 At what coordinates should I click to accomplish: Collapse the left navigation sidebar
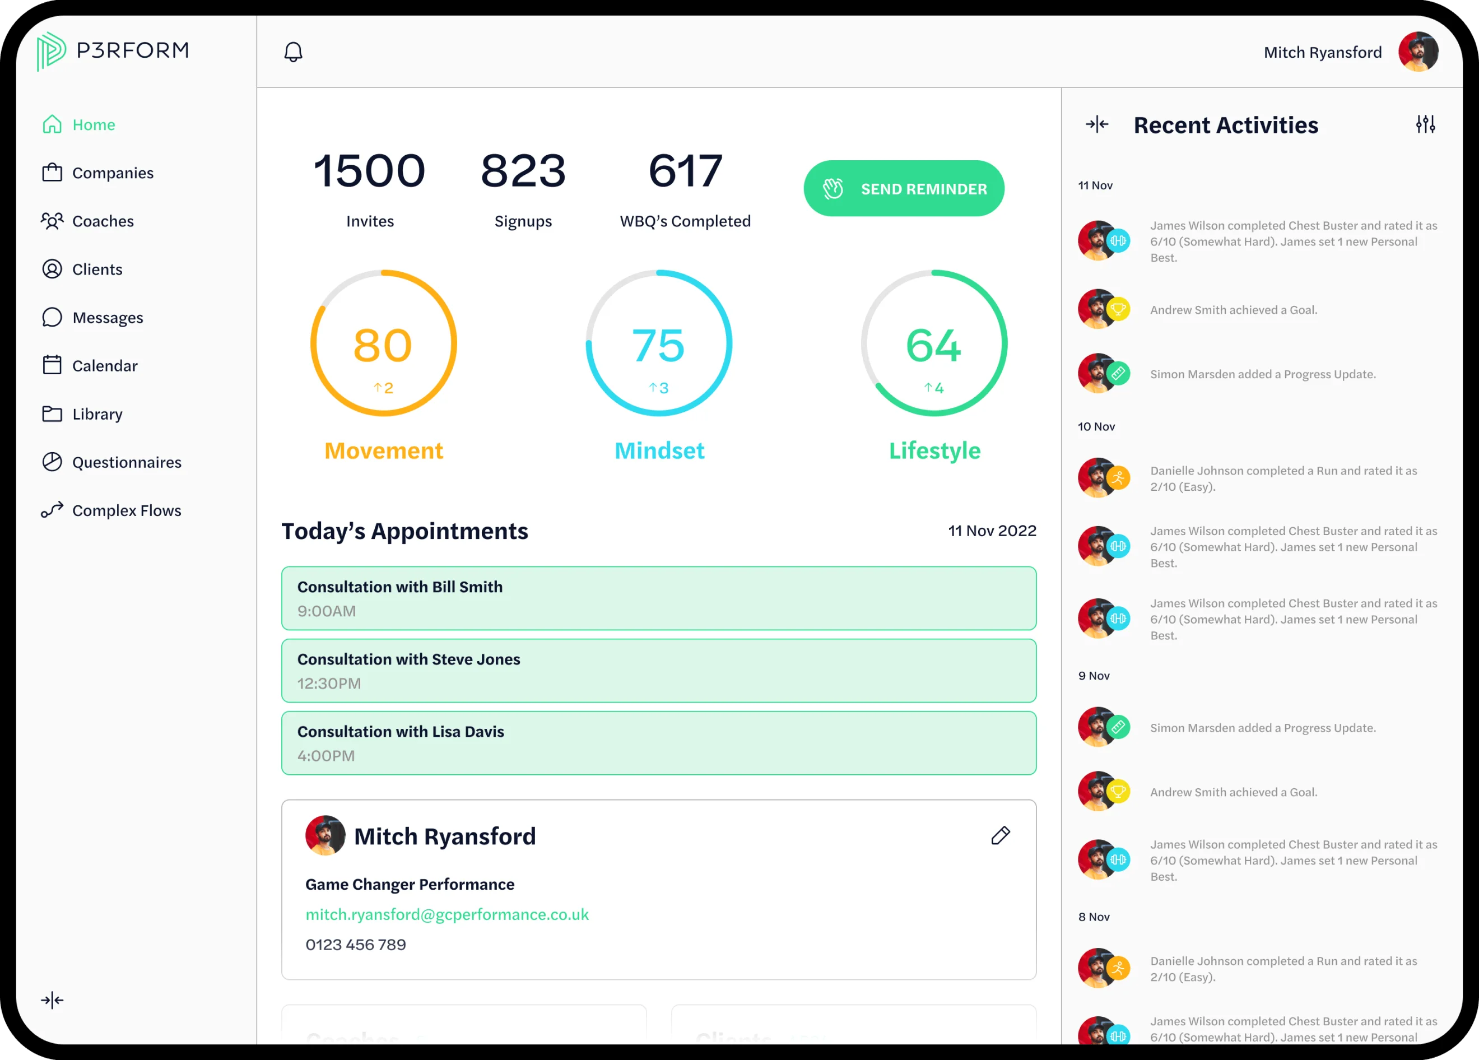[x=52, y=999]
